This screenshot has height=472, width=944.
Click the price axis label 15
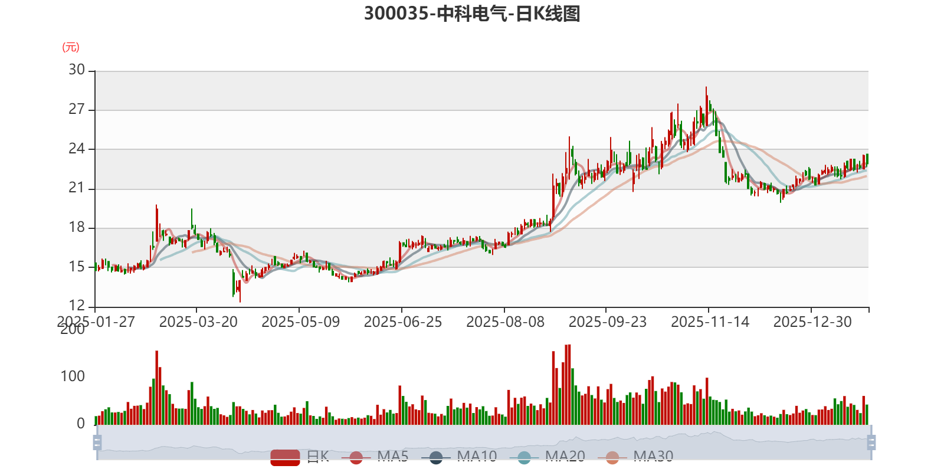tap(77, 267)
